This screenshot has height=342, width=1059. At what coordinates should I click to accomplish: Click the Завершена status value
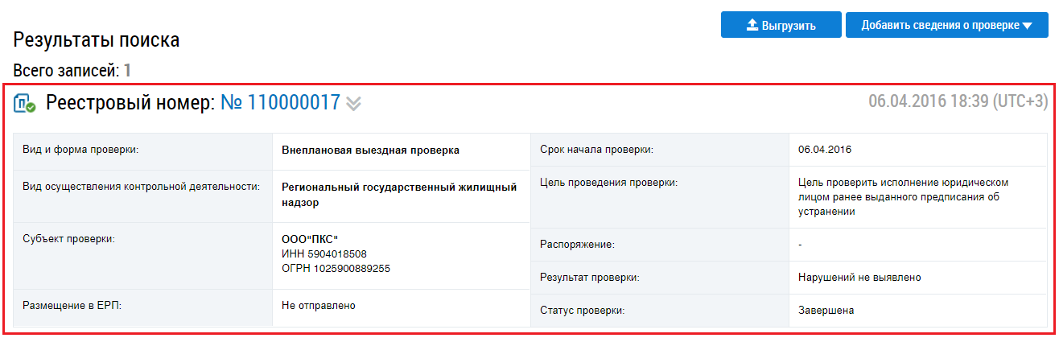(826, 310)
